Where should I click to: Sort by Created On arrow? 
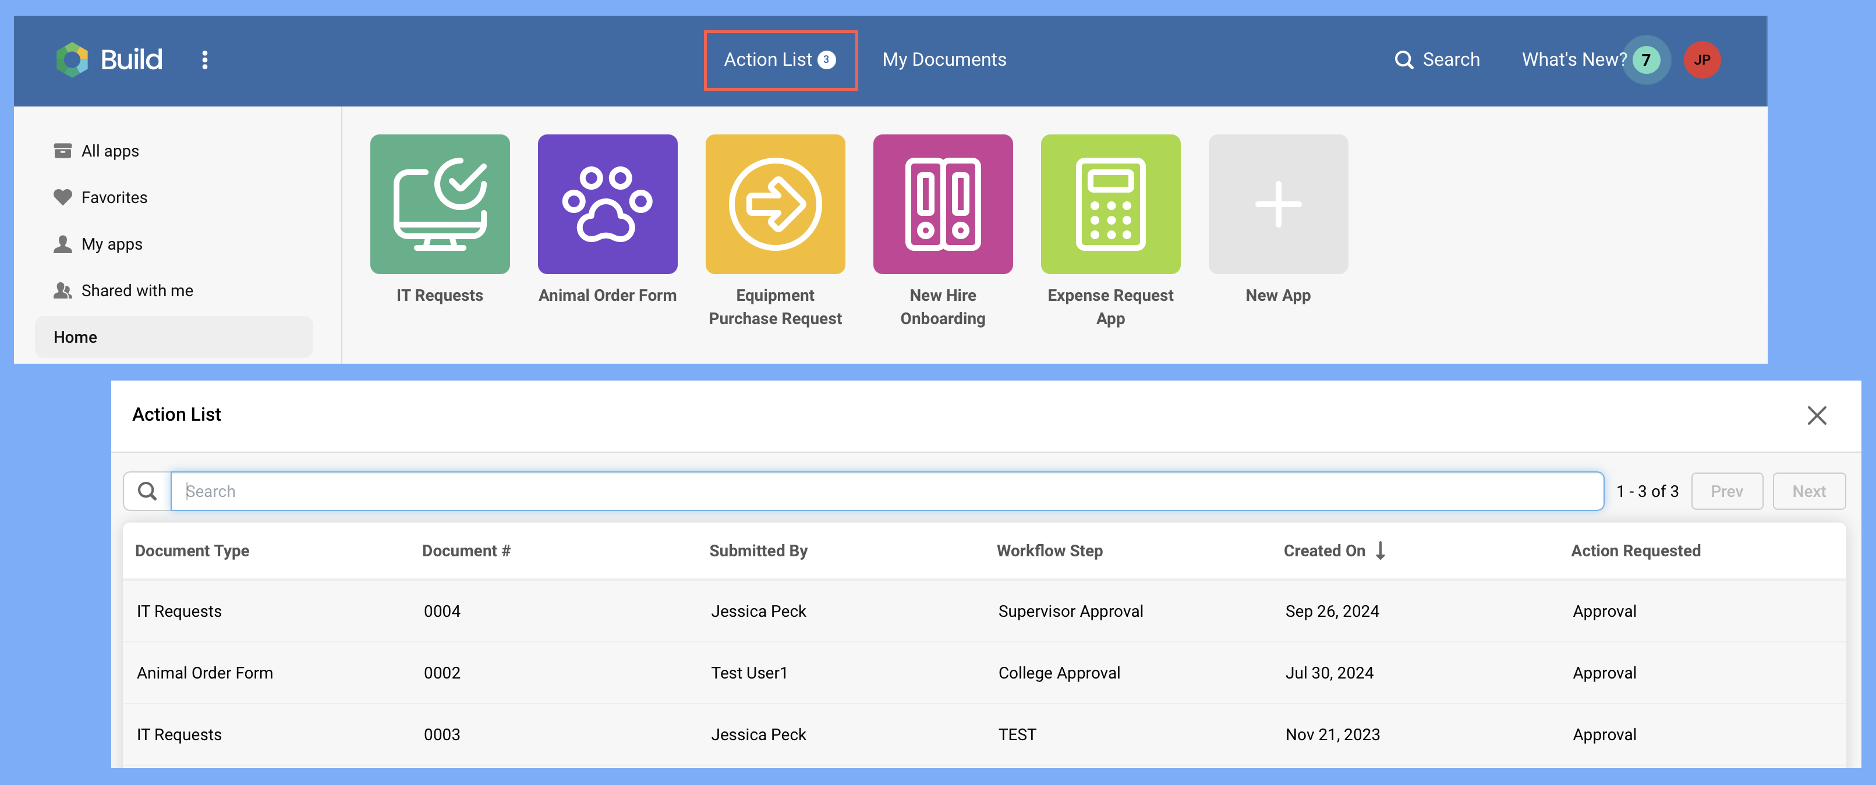[1380, 550]
